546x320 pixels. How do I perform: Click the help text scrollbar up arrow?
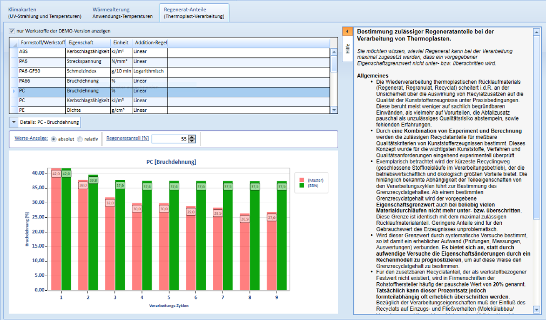536,32
